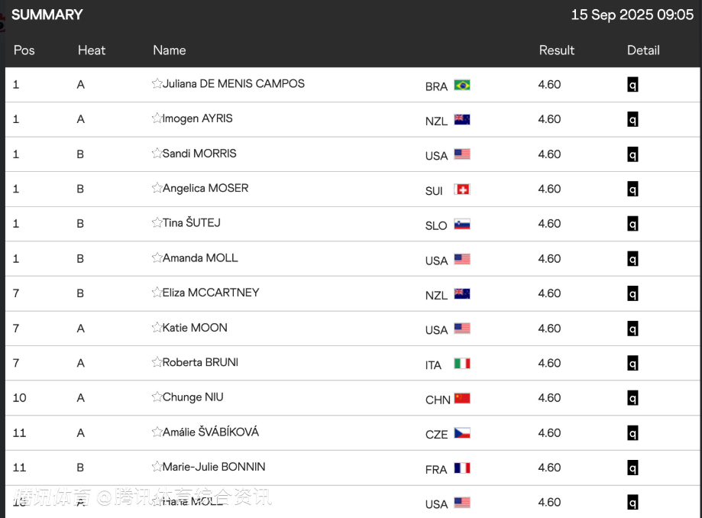Sort by the Pos column header
The width and height of the screenshot is (702, 518).
tap(24, 50)
